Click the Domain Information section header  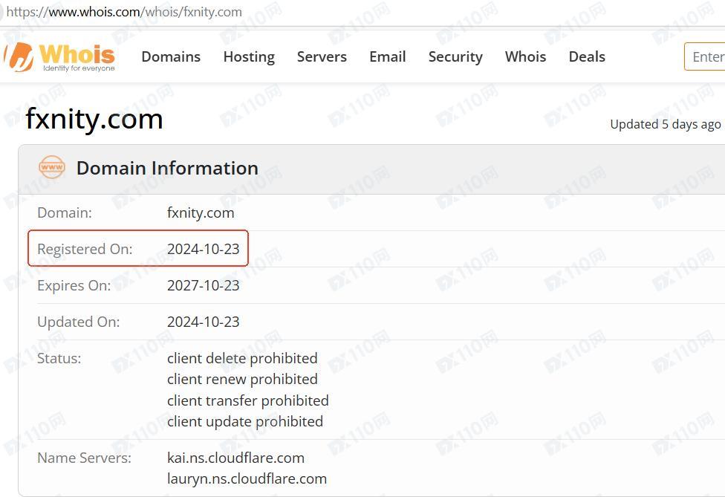tap(167, 168)
